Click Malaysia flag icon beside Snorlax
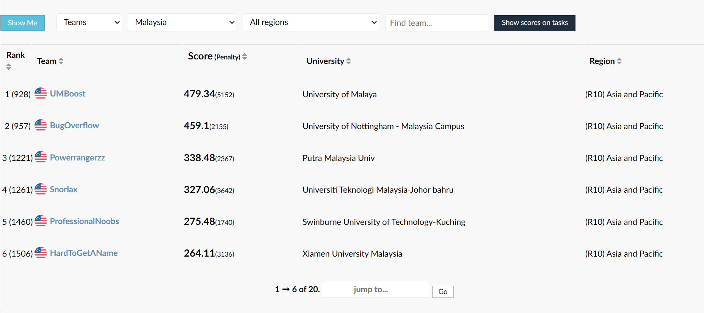The image size is (704, 313). point(41,189)
